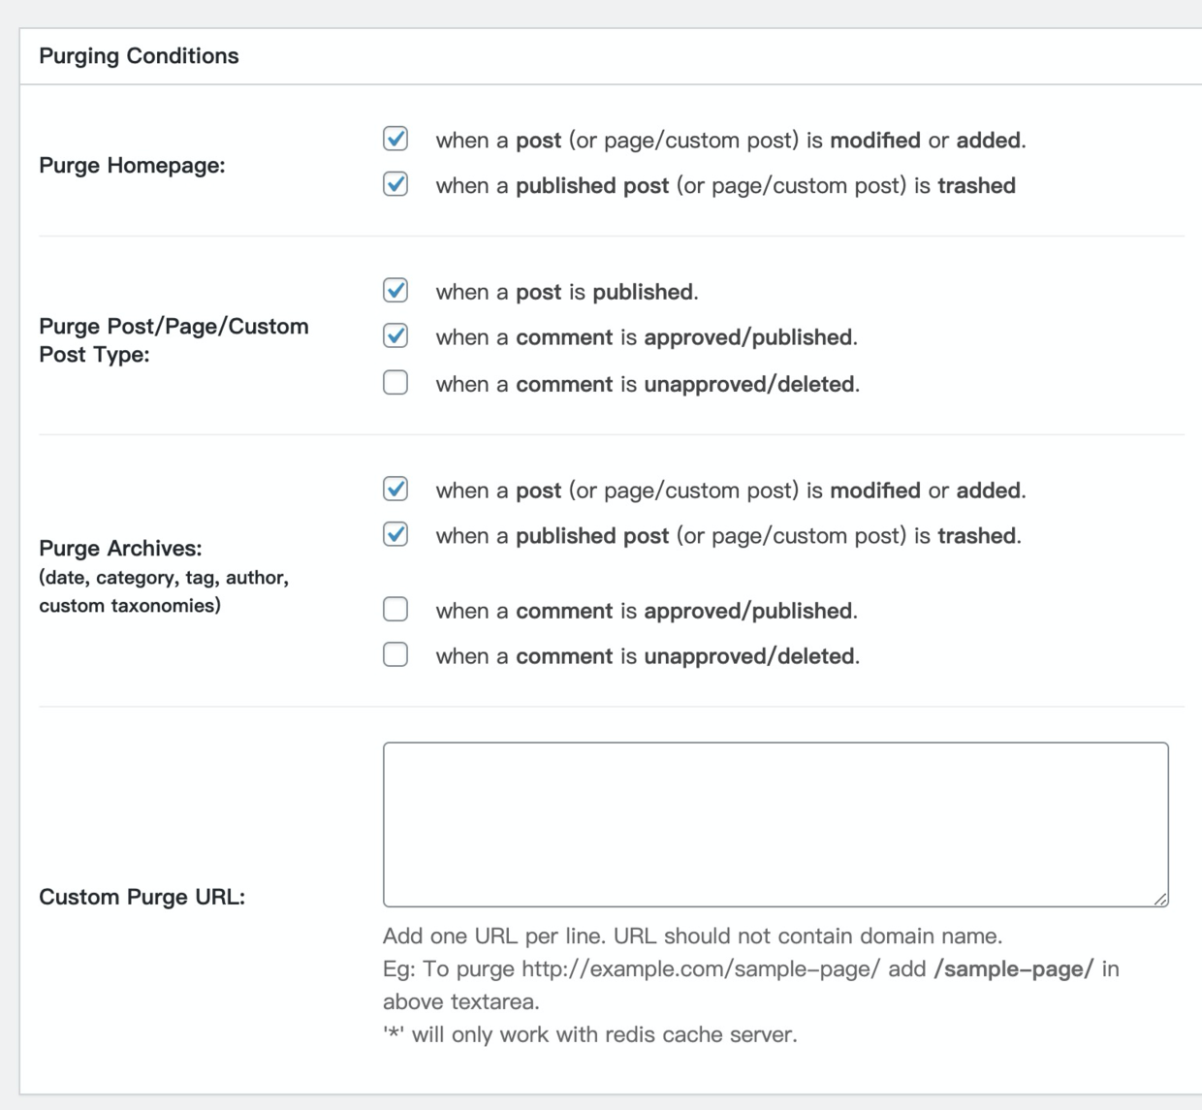The width and height of the screenshot is (1202, 1110).
Task: Click the Purge Post 'comment is approved/published' label text
Action: [x=646, y=337]
